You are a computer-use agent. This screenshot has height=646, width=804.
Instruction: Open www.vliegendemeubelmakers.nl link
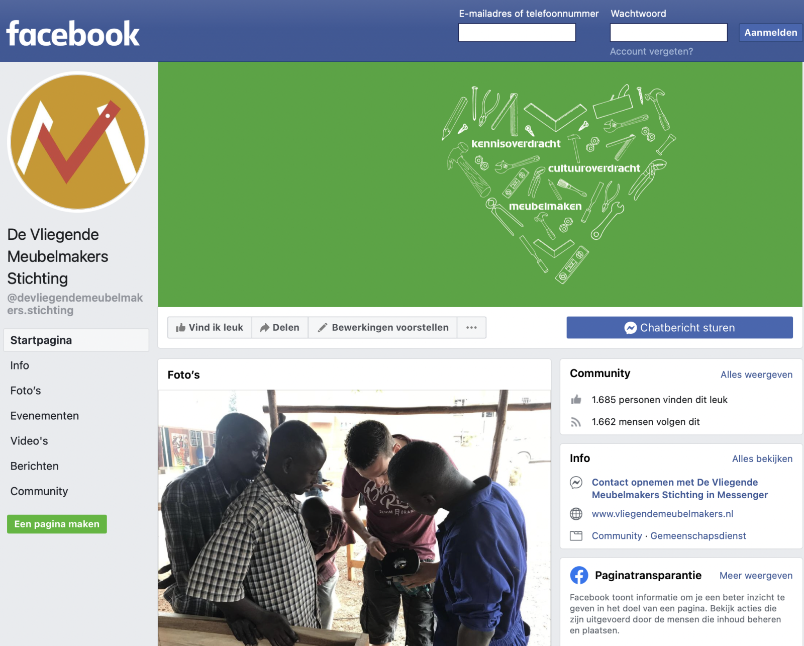(662, 514)
